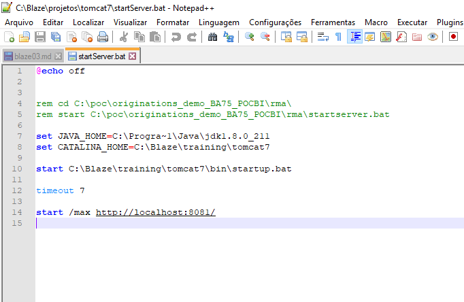Open the Editar menu
Viewport: 464px width, 302px height.
click(53, 22)
